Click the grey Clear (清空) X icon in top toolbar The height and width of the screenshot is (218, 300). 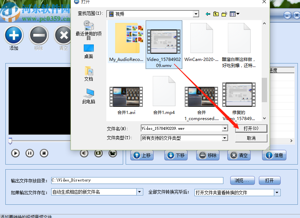[63, 35]
